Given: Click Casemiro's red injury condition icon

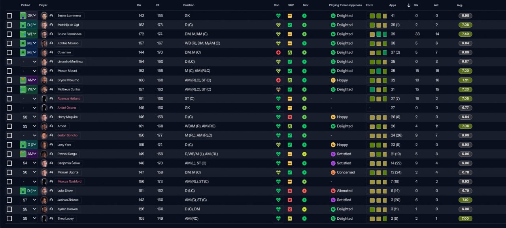Looking at the screenshot, I should click(278, 53).
